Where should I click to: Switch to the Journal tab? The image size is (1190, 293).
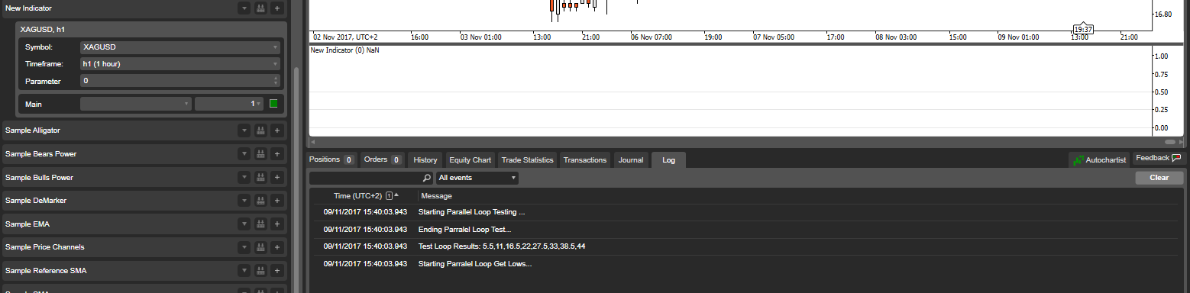631,160
